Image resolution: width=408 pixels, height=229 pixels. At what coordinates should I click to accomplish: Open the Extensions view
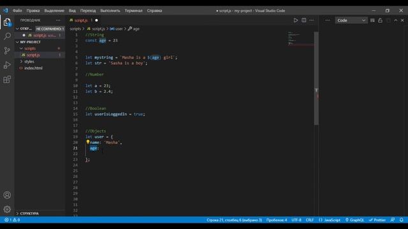point(7,80)
